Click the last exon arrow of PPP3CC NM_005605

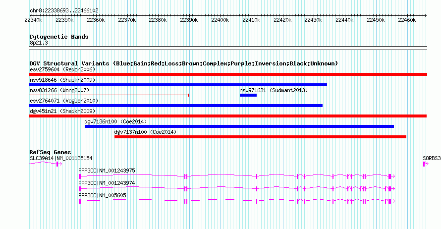click(391, 201)
